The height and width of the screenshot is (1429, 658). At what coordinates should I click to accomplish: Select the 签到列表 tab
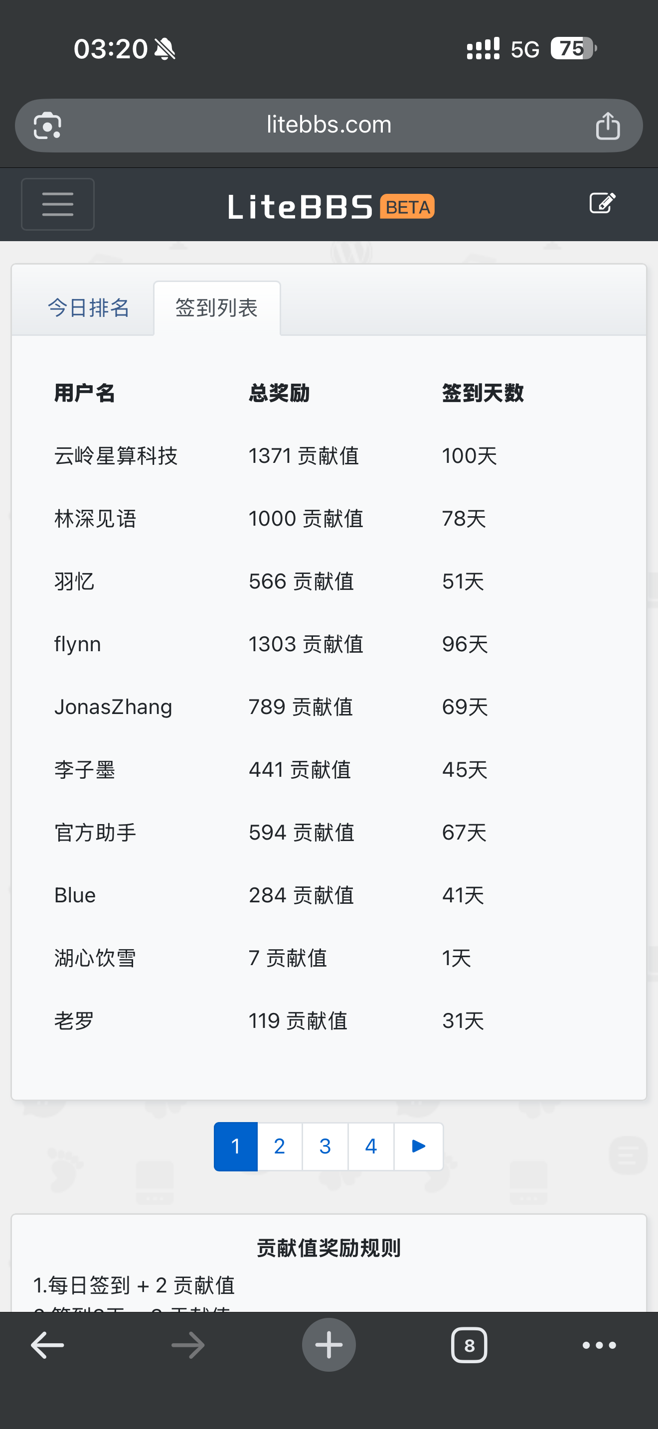(216, 308)
